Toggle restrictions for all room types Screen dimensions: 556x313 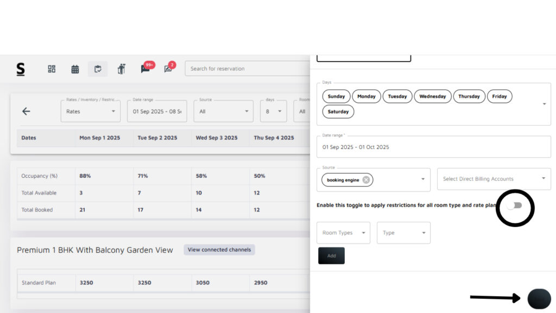(515, 205)
